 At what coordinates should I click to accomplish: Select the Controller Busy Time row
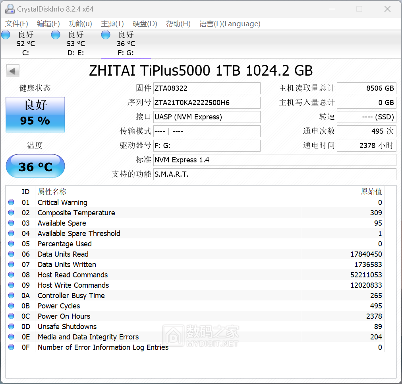pos(195,295)
